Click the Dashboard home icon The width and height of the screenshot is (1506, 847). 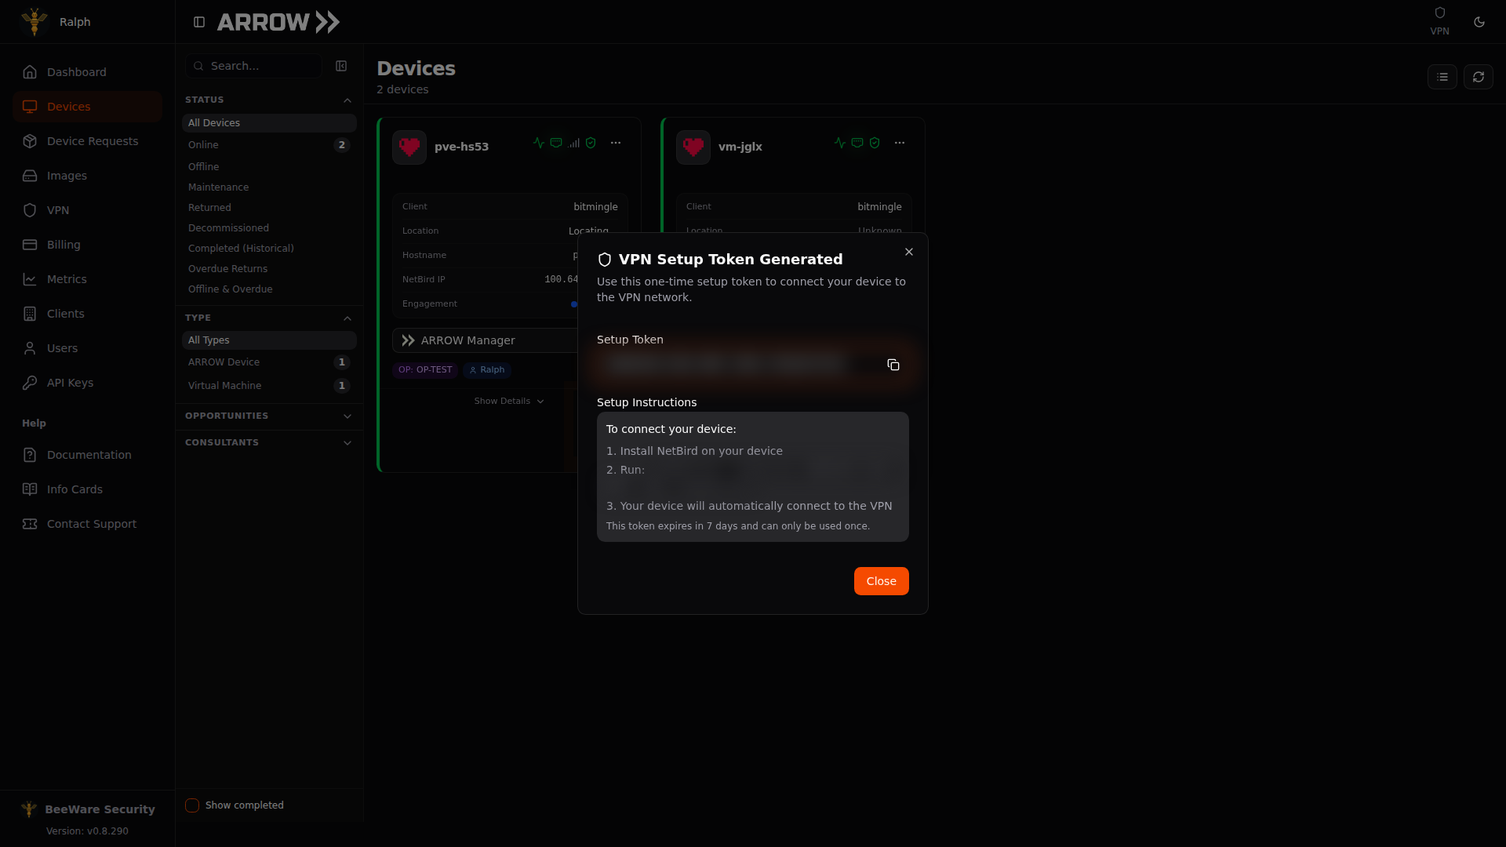(30, 72)
